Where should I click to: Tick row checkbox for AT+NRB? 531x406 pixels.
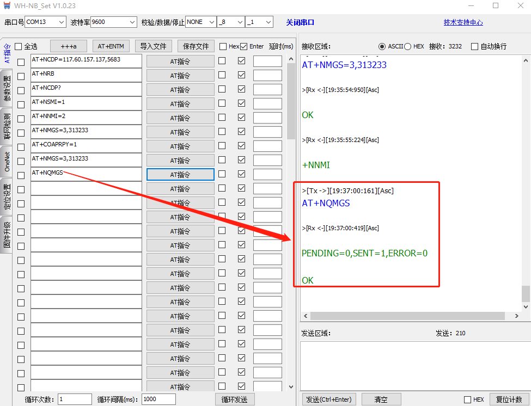pos(21,76)
